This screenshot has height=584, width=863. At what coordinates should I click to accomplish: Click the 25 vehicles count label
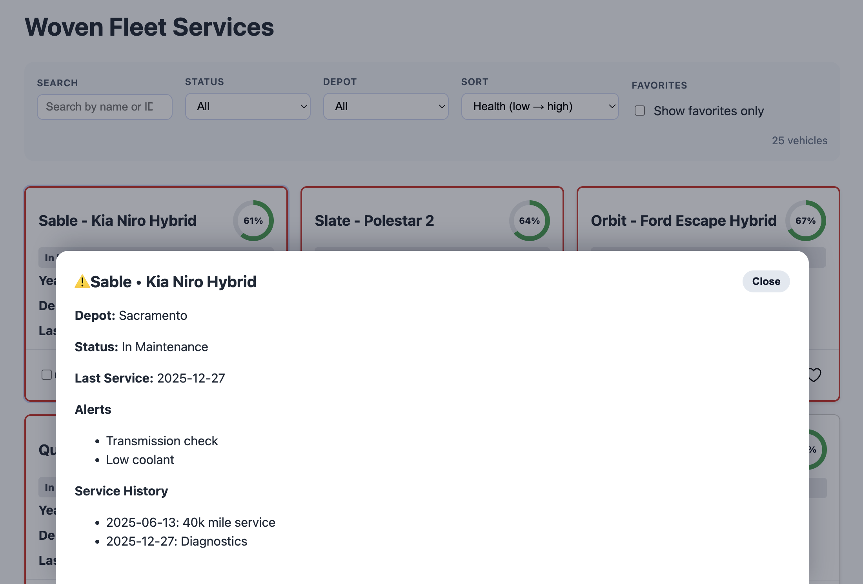click(799, 140)
